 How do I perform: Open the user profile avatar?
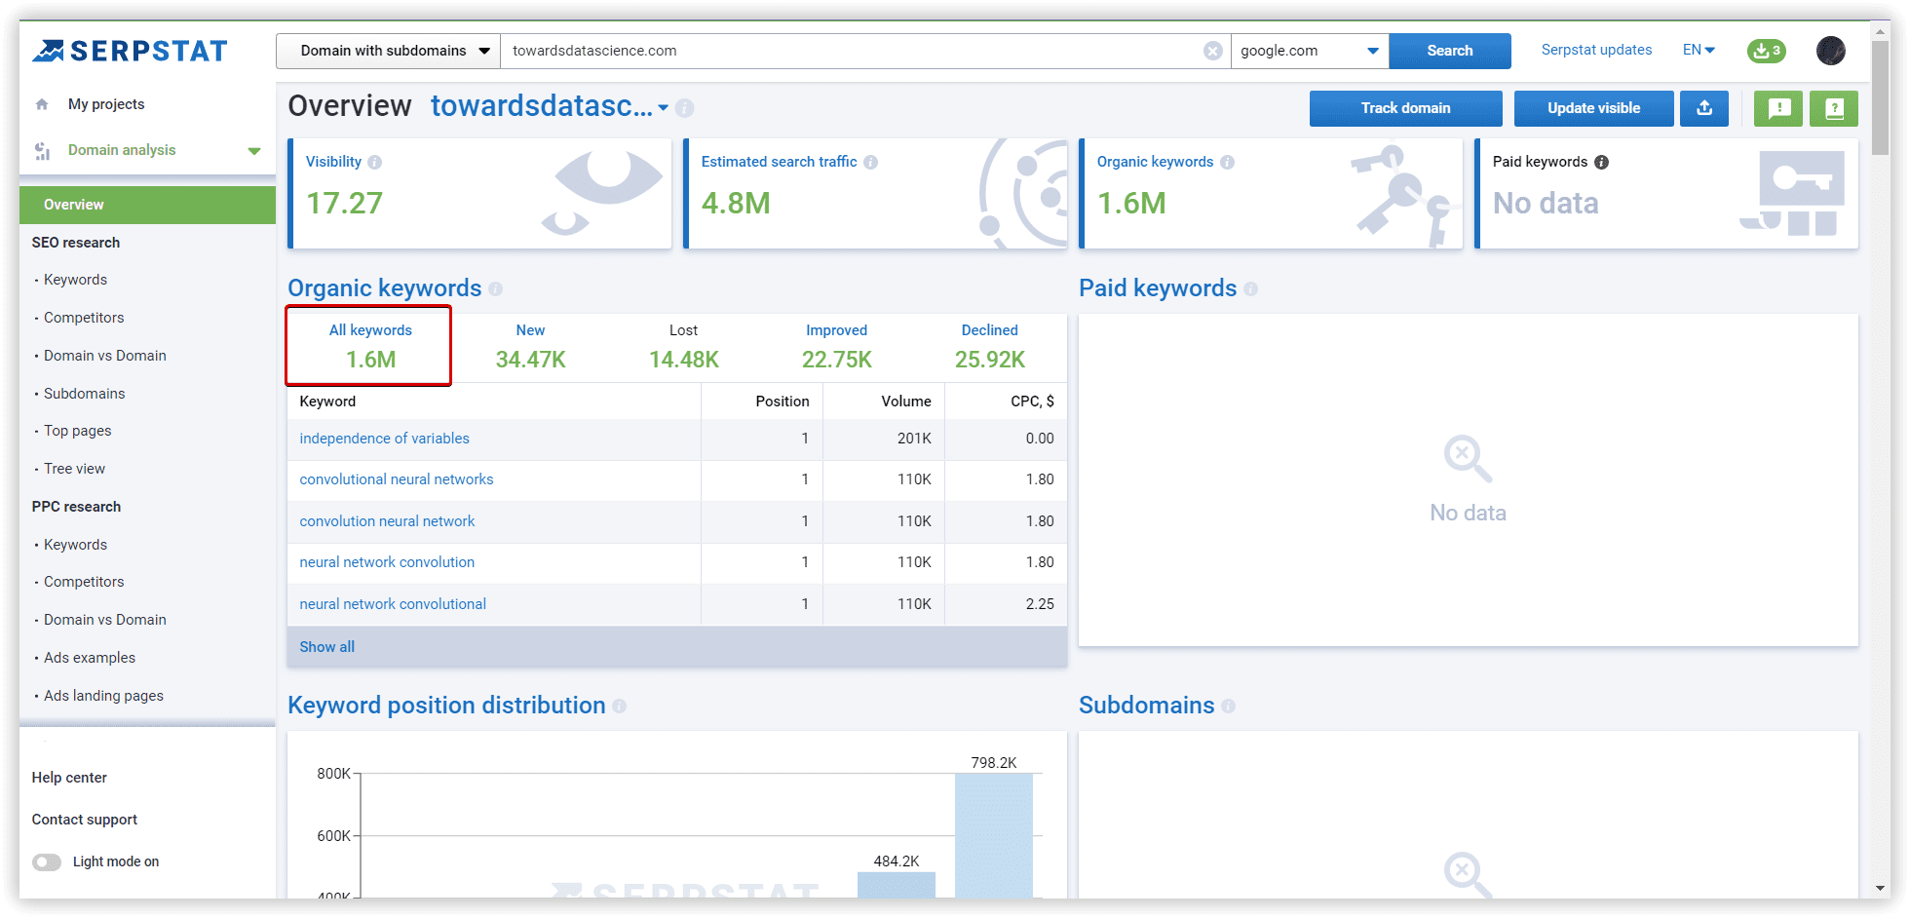click(1830, 51)
